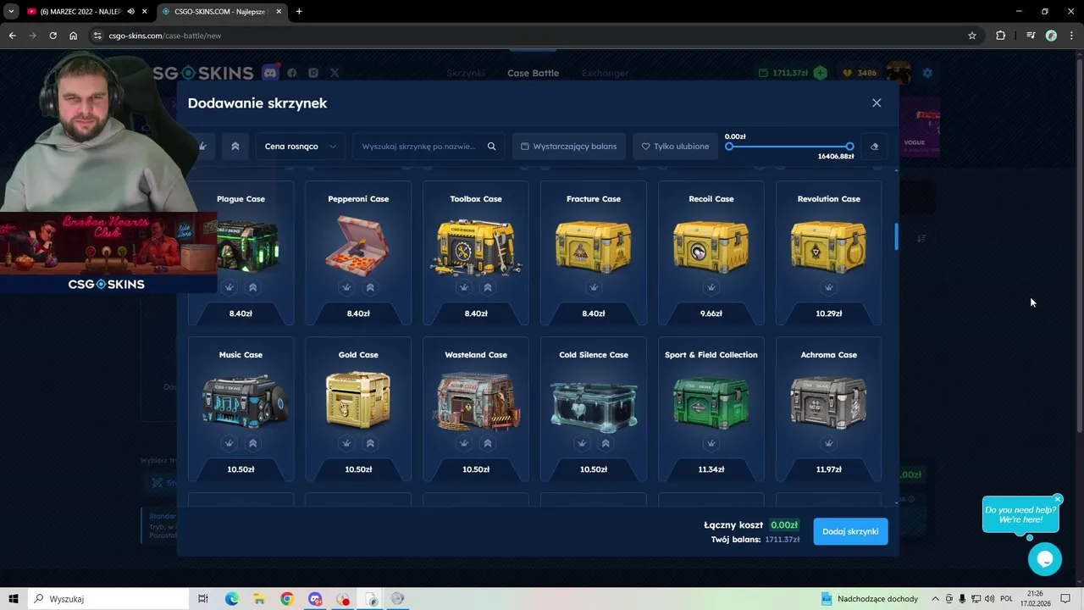This screenshot has height=610, width=1084.
Task: Open the tab search dropdown arrow
Action: click(x=11, y=11)
